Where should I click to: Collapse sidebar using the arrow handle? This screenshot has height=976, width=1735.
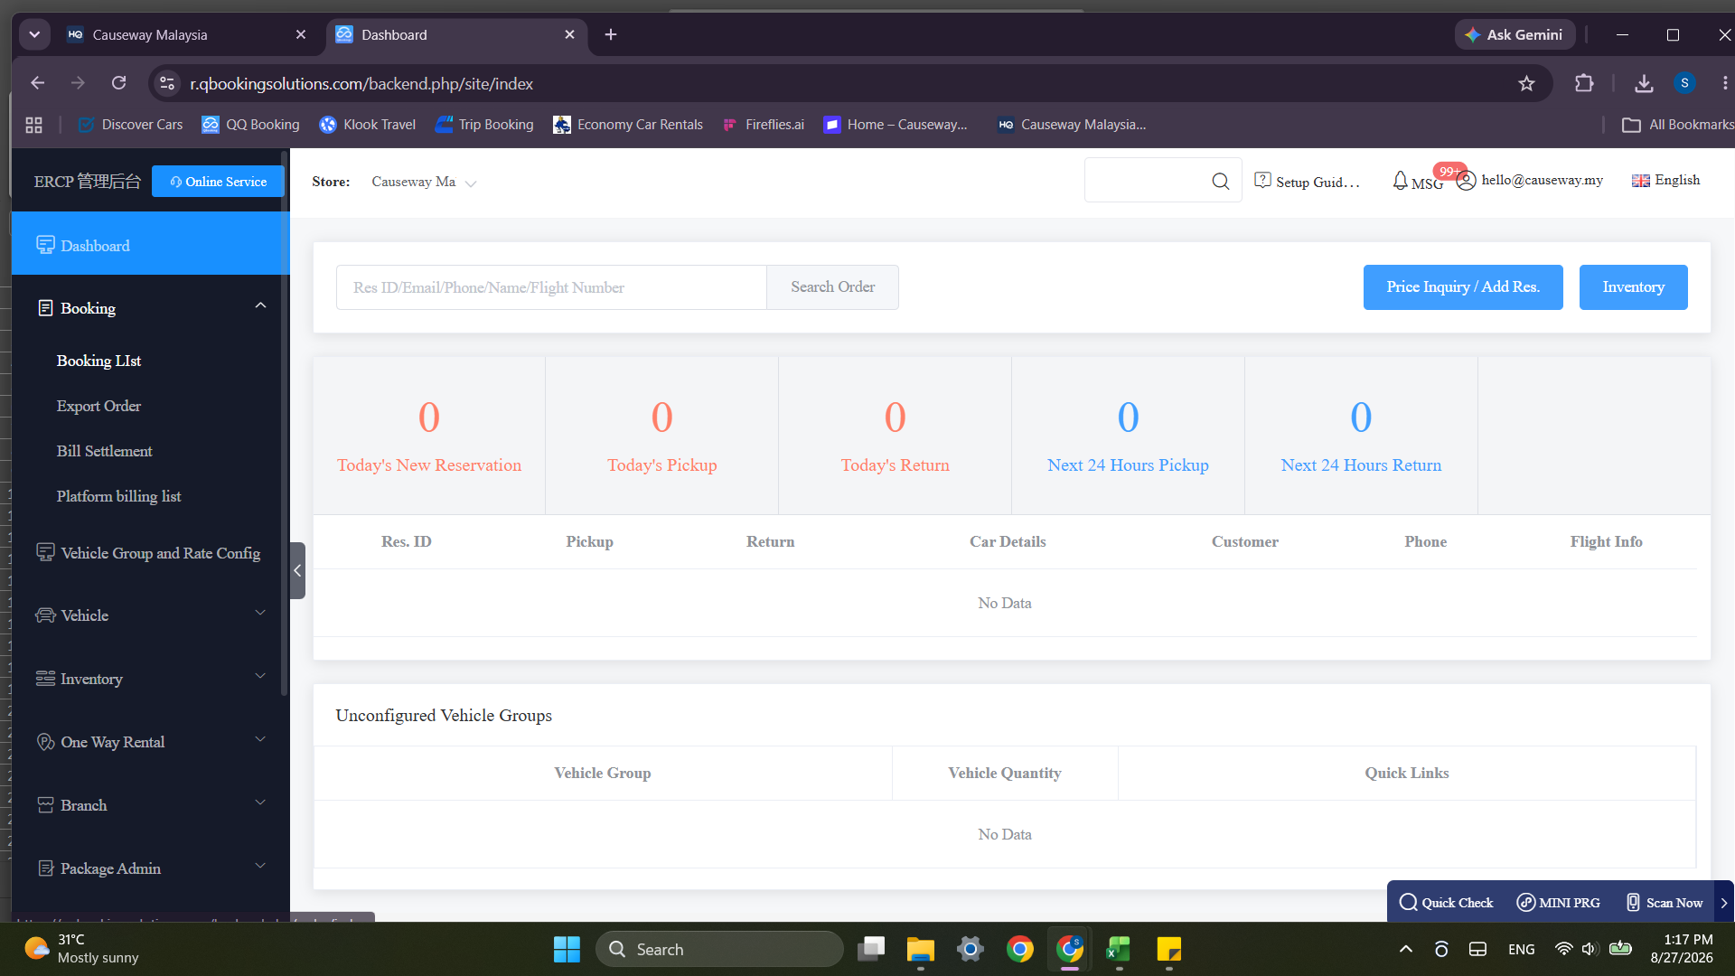[x=297, y=570]
